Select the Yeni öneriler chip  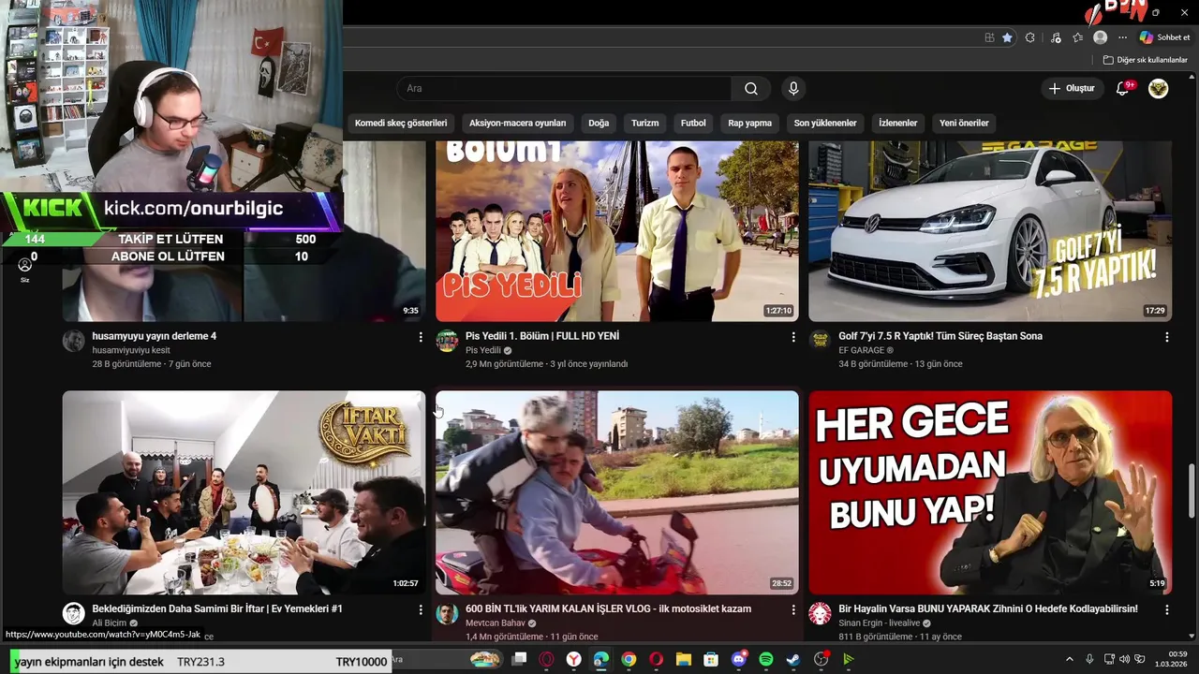[964, 123]
